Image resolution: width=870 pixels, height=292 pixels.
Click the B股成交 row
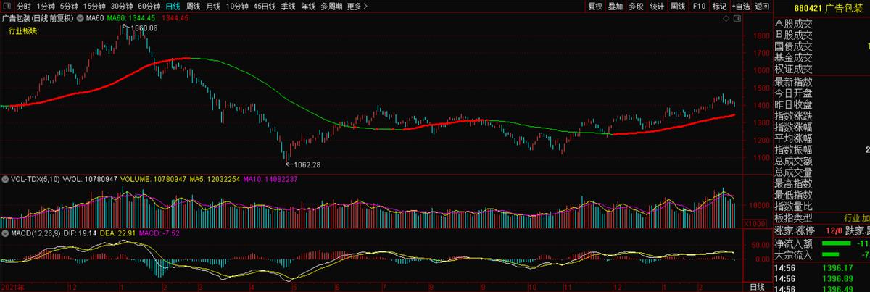[x=821, y=34]
